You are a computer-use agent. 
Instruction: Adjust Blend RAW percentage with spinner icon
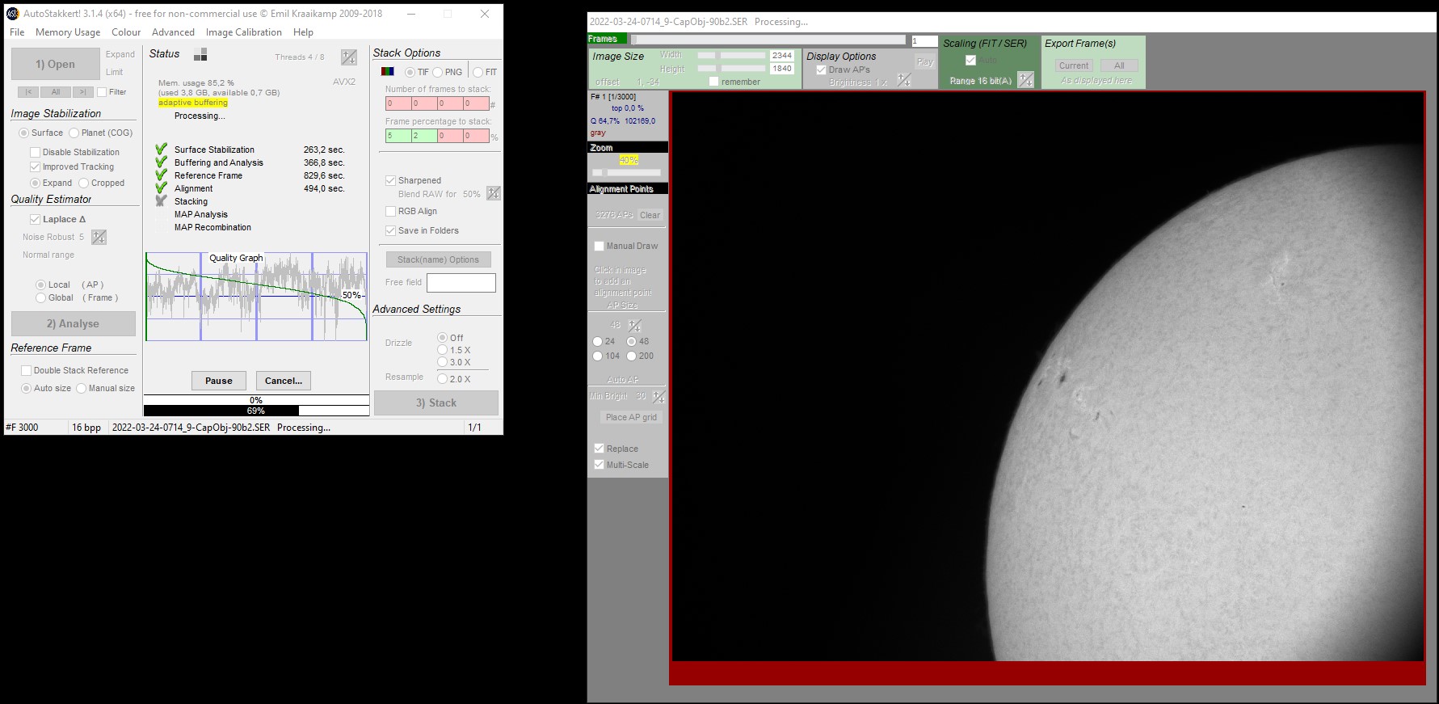click(x=494, y=194)
